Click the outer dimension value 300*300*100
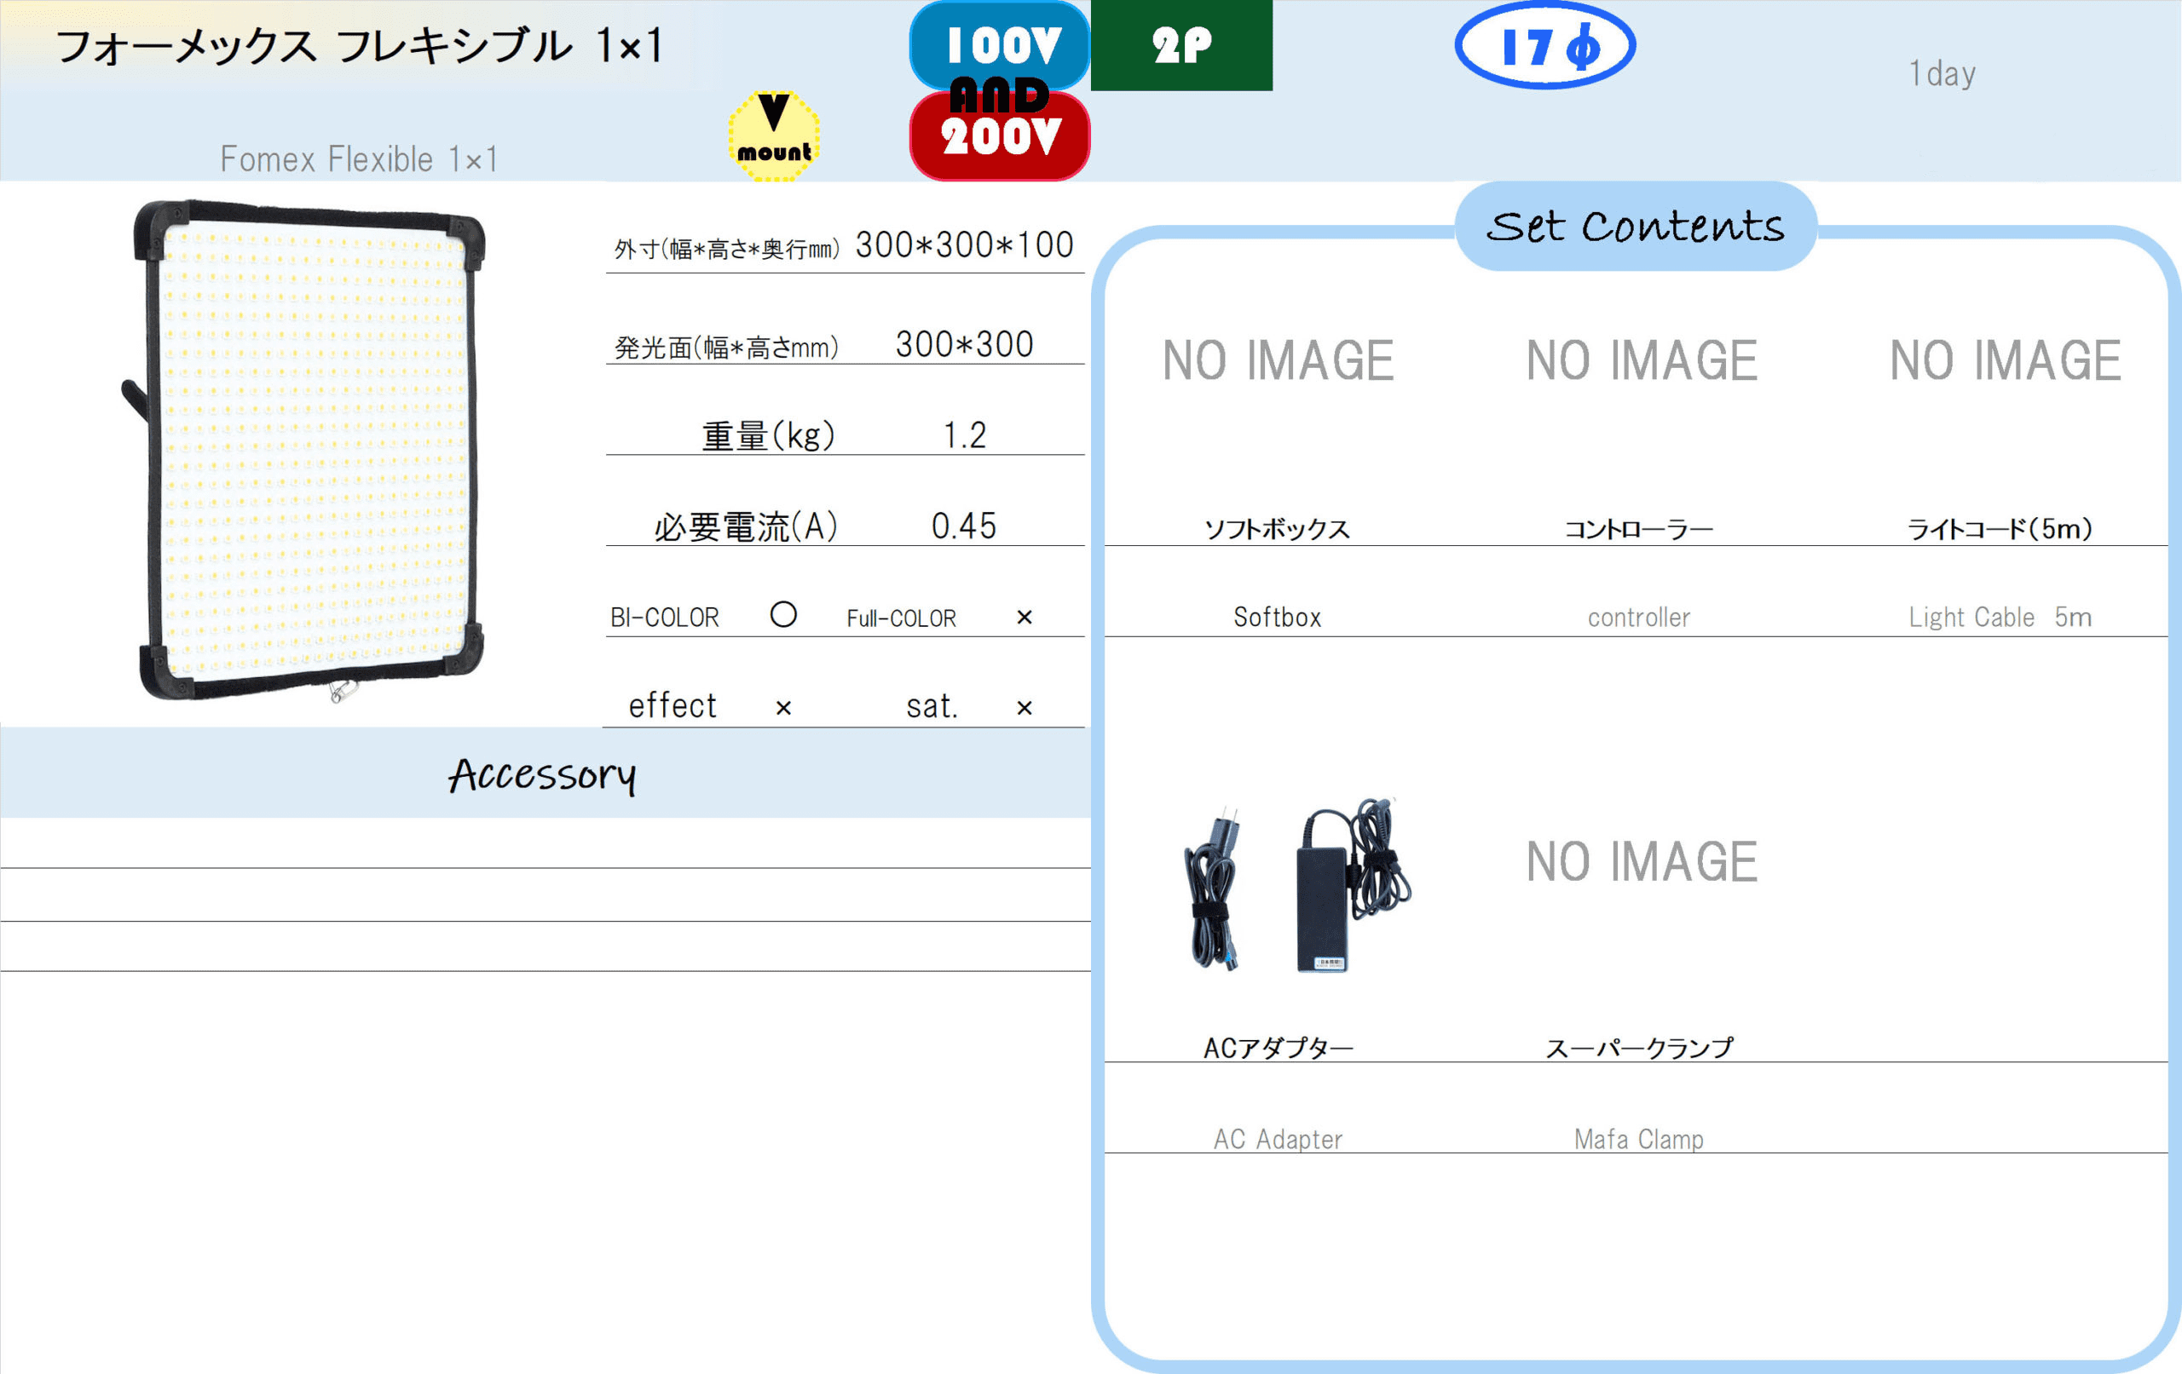Viewport: 2182px width, 1374px height. [x=964, y=244]
